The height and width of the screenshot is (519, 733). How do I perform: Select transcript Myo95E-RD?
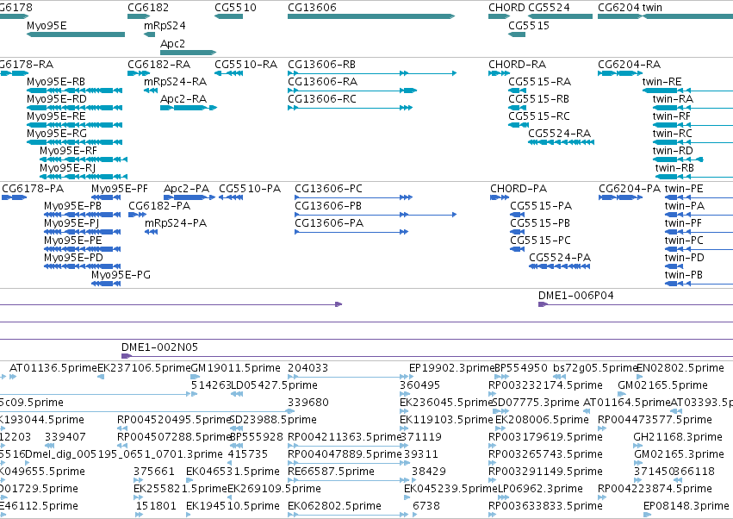[x=57, y=99]
